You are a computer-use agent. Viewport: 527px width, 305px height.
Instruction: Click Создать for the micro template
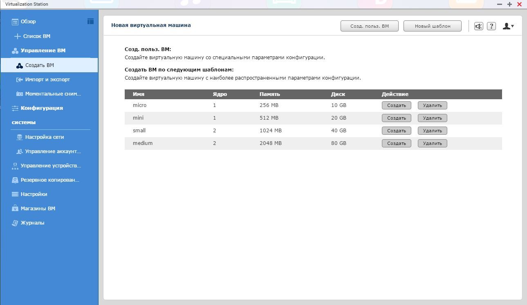(397, 105)
